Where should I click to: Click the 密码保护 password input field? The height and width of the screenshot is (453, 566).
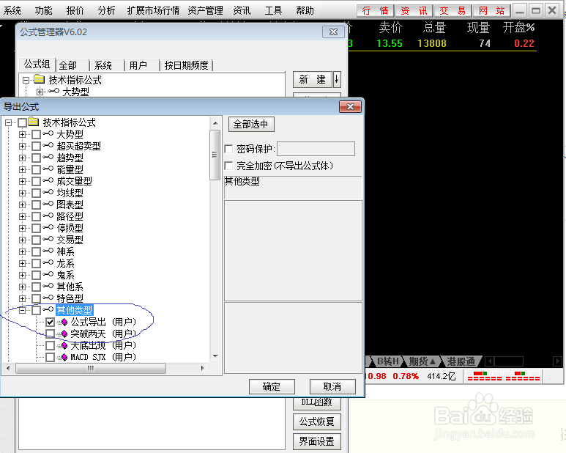tap(316, 149)
